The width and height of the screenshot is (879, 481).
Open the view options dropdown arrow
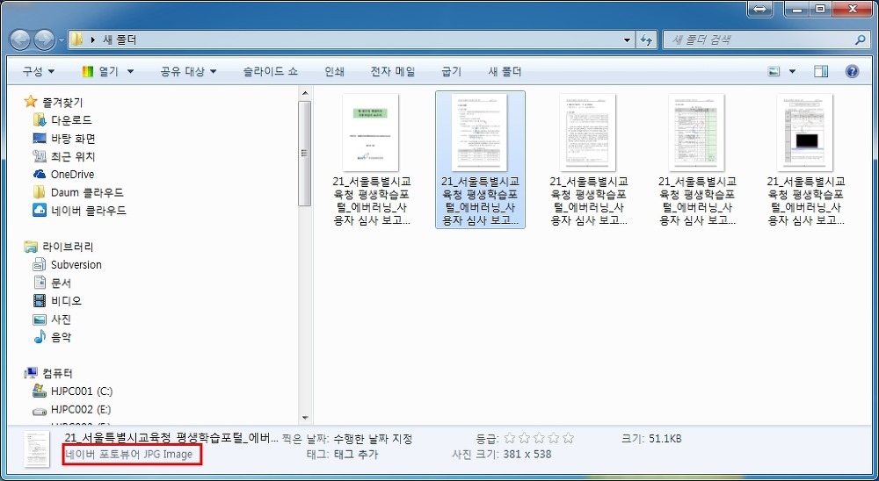point(792,72)
